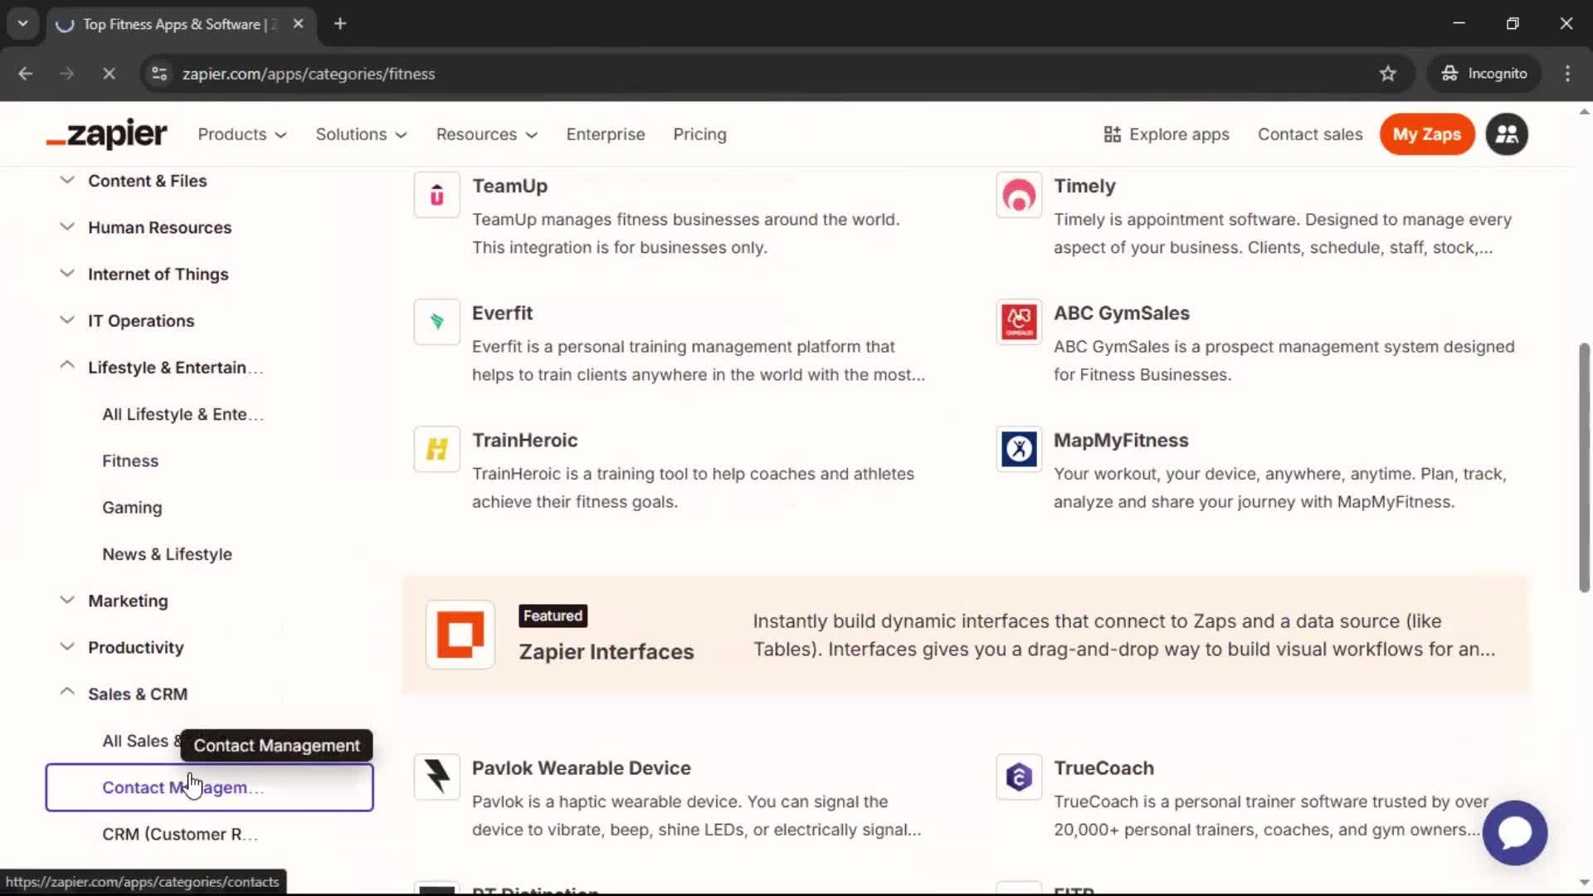Click the Incognito indicator
Image resolution: width=1593 pixels, height=896 pixels.
click(1484, 74)
